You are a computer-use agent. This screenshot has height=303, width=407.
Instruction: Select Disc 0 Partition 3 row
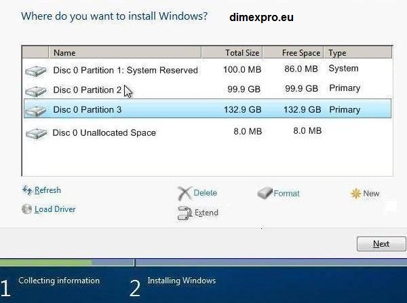pyautogui.click(x=207, y=109)
